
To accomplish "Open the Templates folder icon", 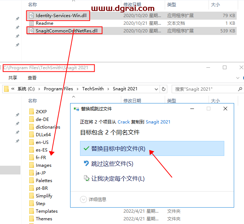I will click(31, 211).
